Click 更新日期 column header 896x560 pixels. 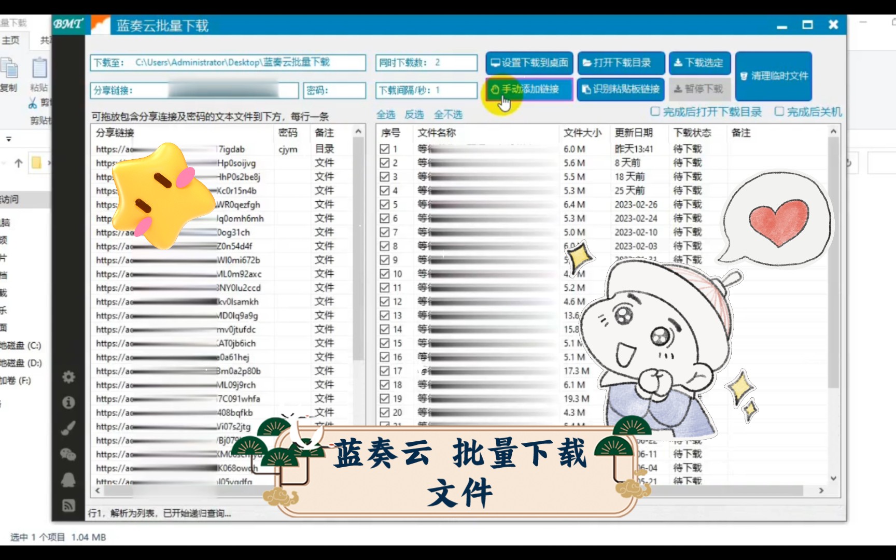click(x=634, y=133)
